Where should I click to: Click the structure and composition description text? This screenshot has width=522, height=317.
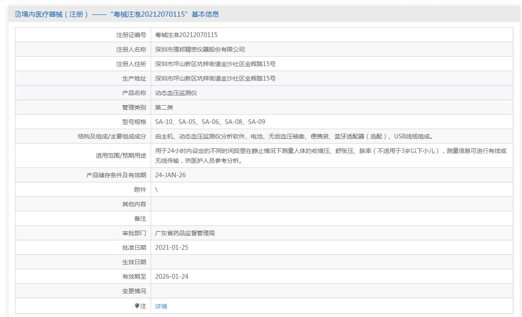pyautogui.click(x=295, y=136)
